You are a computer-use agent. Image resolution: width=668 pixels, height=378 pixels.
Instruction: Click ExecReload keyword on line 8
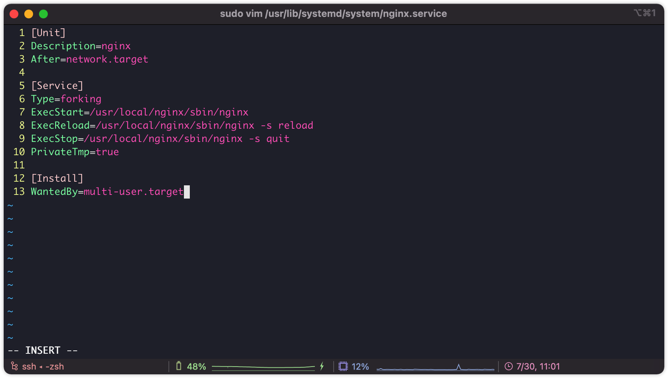tap(60, 125)
